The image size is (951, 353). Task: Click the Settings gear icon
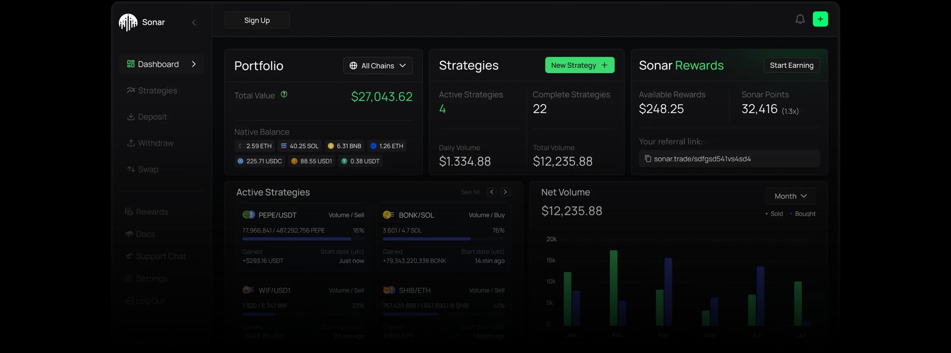128,279
